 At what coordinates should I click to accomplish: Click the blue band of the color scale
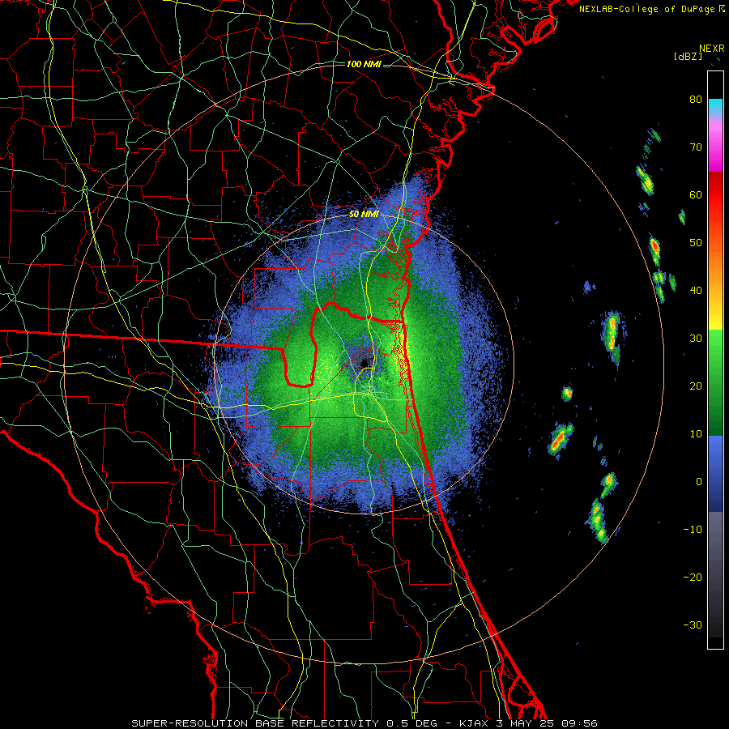[715, 473]
